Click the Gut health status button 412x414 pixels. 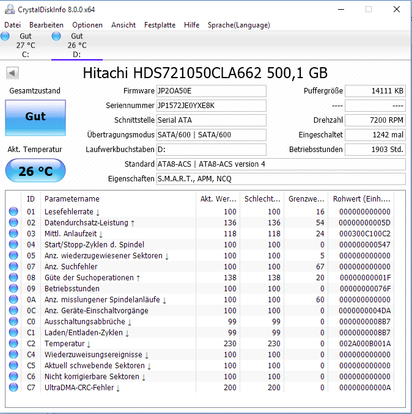point(35,118)
